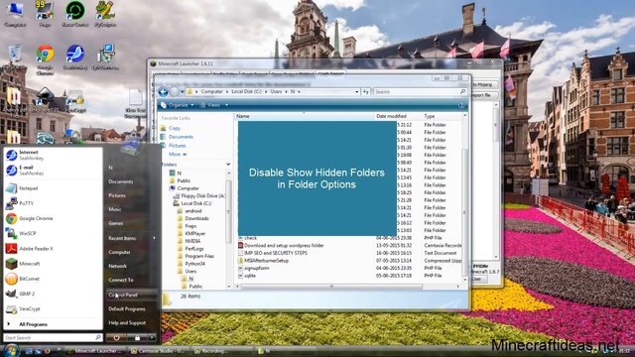
Task: Click Explorer refresh button
Action: point(366,92)
